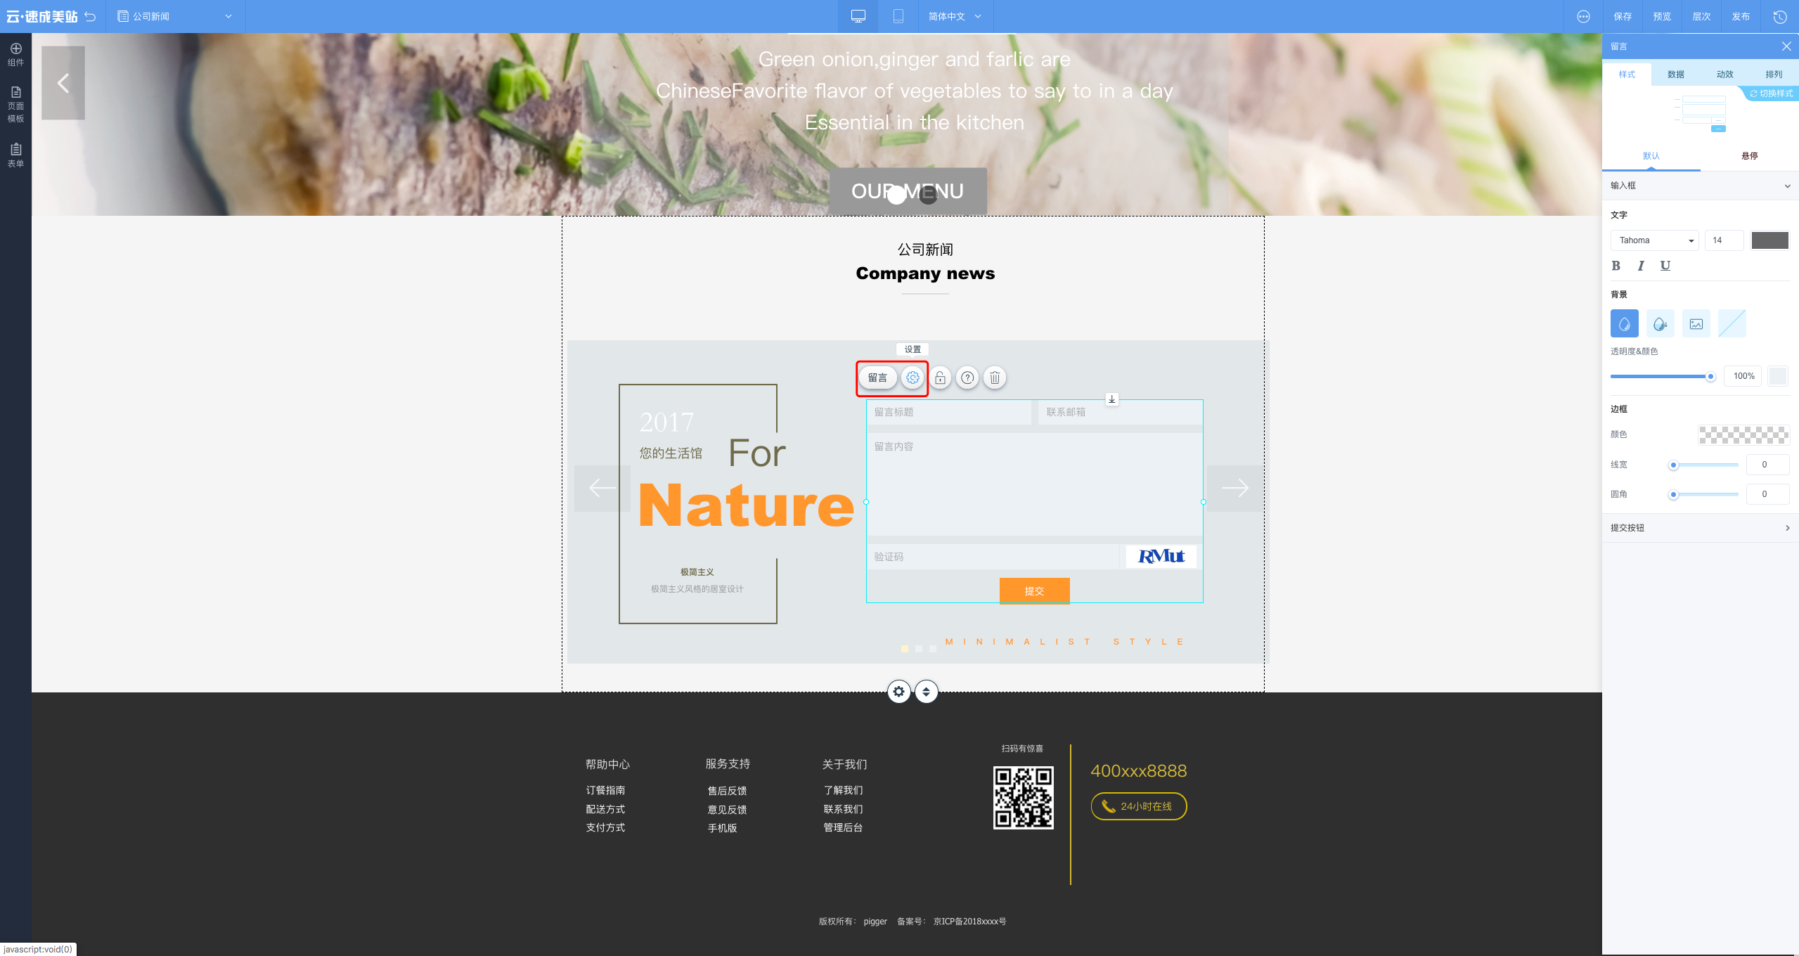Toggle bold text formatting
The image size is (1799, 956).
1616,266
